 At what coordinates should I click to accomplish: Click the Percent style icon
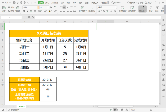(104, 11)
